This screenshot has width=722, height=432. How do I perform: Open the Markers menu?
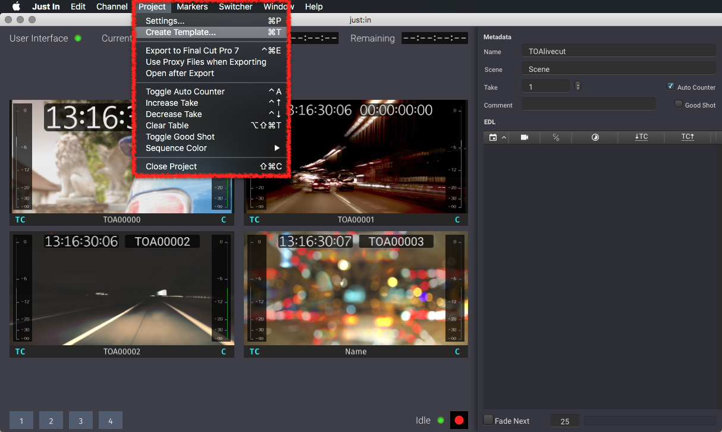192,7
